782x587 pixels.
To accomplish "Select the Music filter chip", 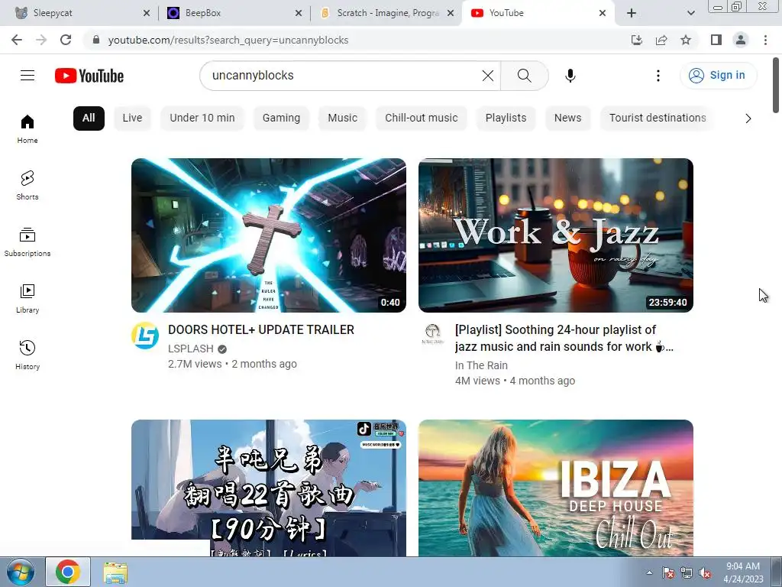I will click(x=342, y=118).
